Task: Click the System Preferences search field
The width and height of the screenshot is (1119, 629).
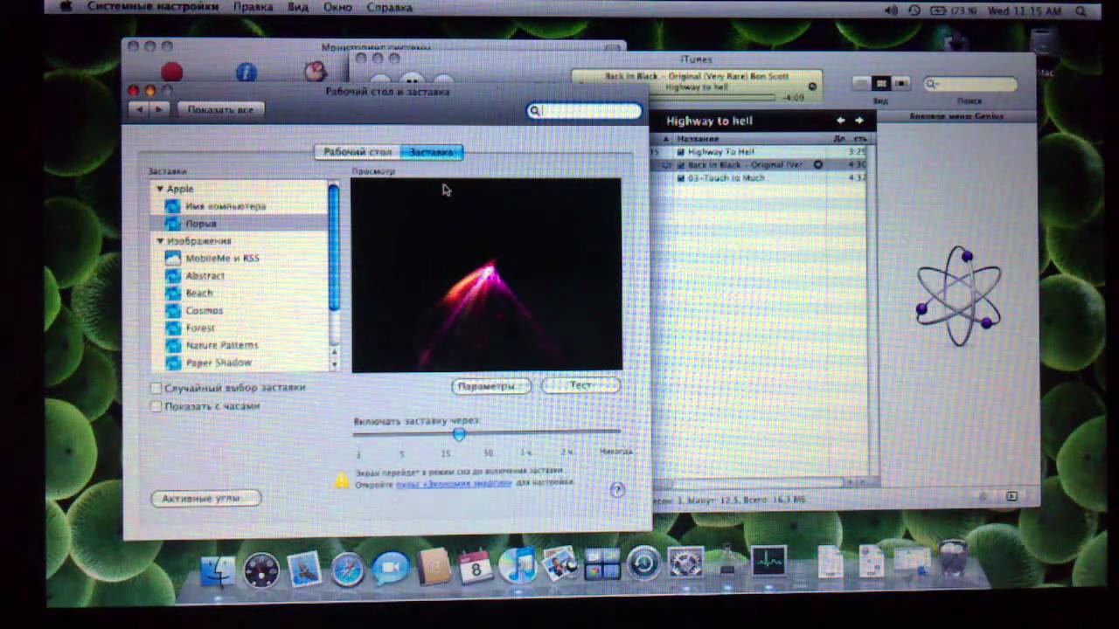Action: [585, 111]
